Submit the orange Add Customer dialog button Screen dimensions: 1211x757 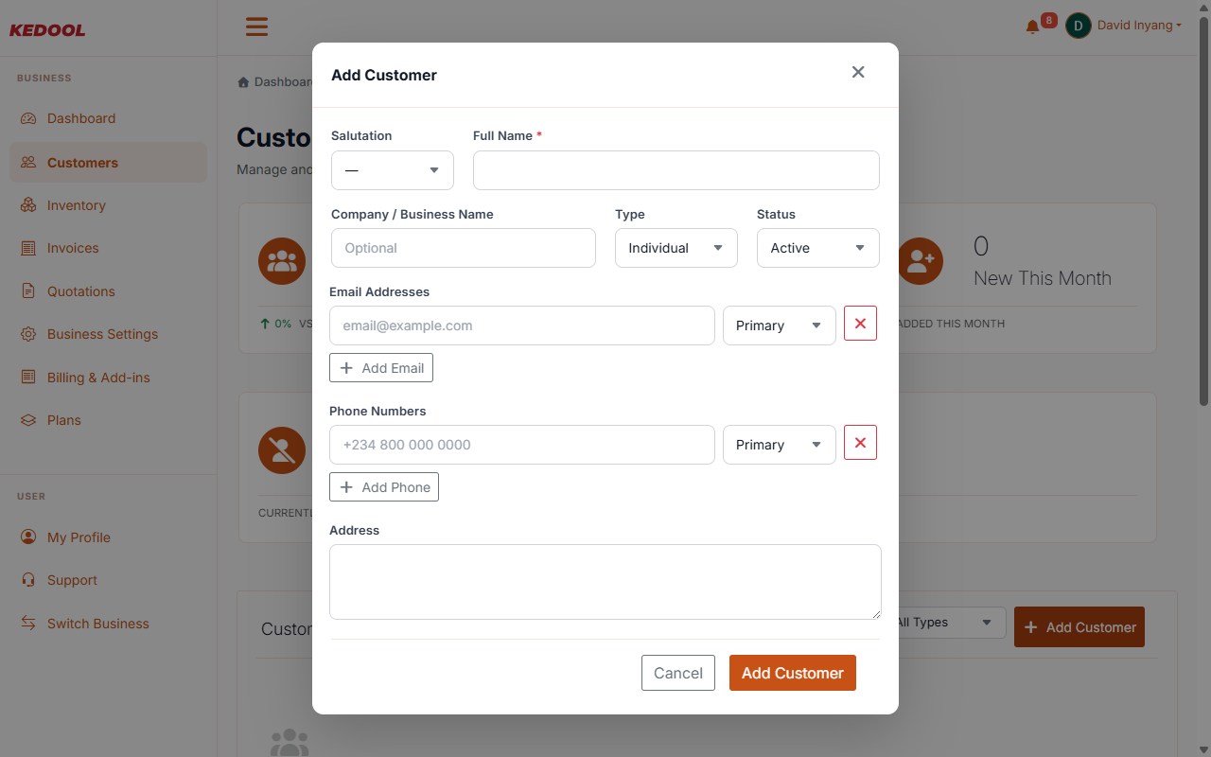click(793, 673)
